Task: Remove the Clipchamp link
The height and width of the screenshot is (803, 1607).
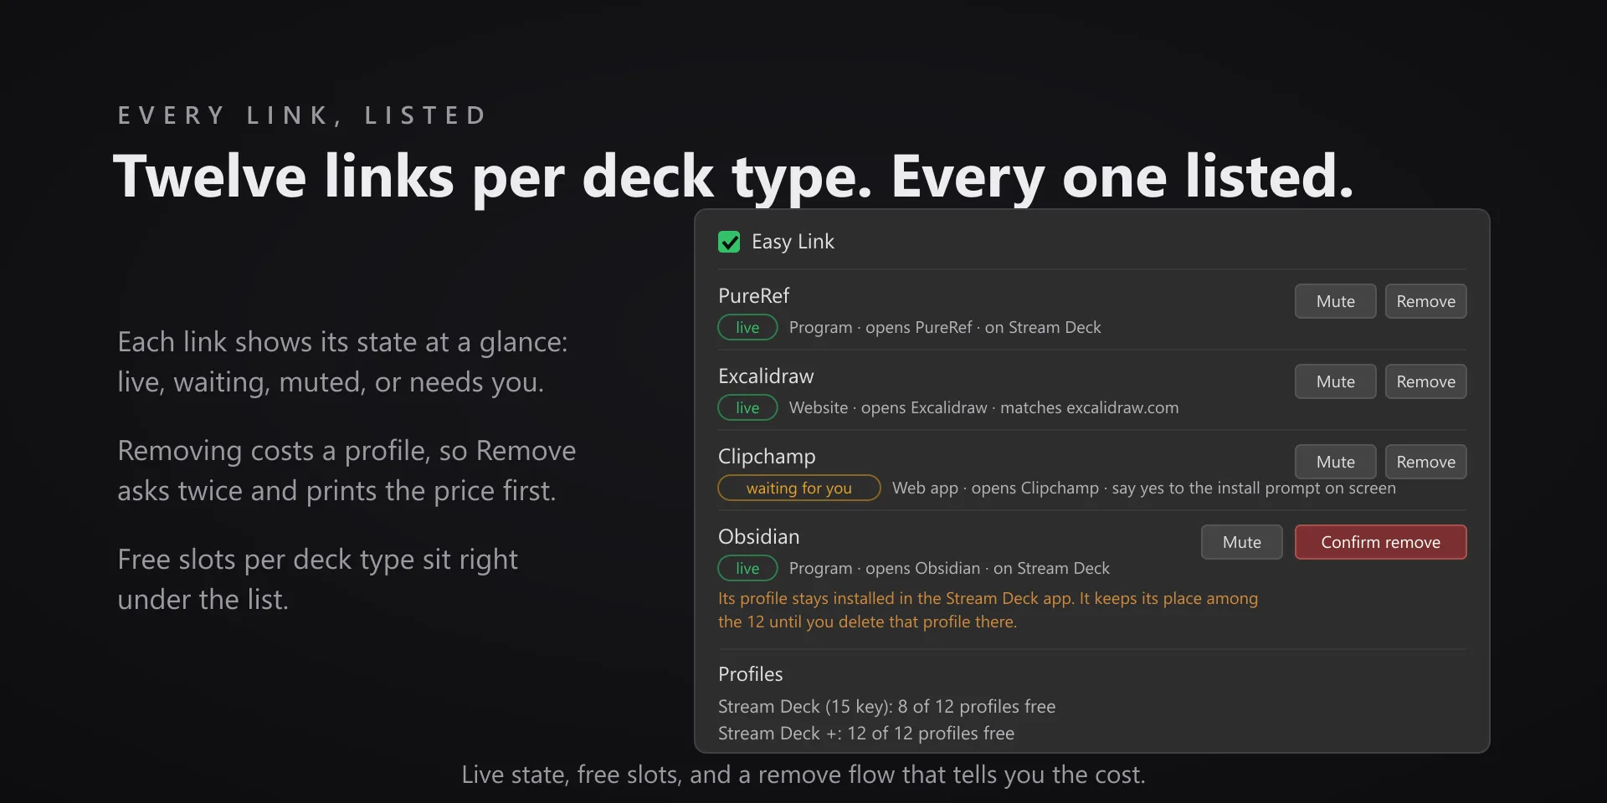Action: pos(1425,462)
